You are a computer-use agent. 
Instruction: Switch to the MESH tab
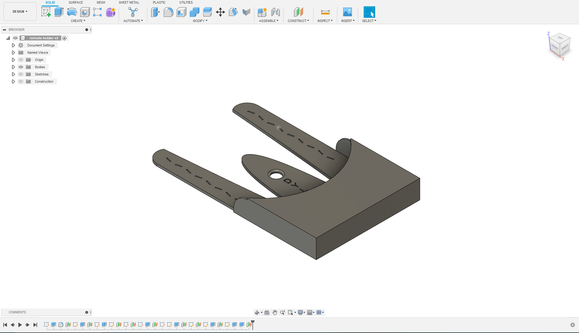(101, 2)
